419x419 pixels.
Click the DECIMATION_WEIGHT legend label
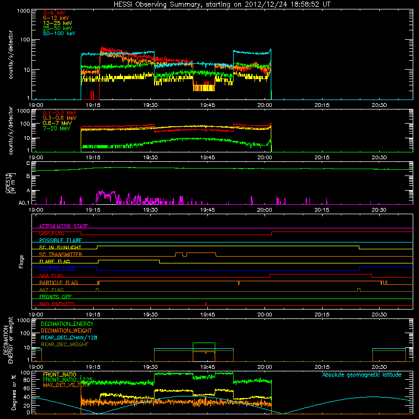pyautogui.click(x=67, y=330)
